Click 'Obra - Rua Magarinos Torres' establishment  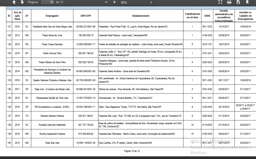click(130, 107)
